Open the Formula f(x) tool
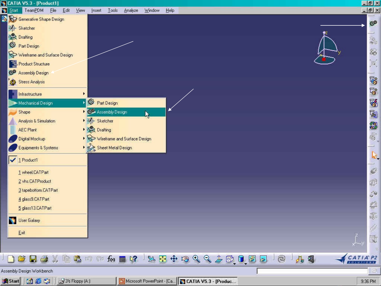Viewport: 381px width, 286px height. (111, 259)
